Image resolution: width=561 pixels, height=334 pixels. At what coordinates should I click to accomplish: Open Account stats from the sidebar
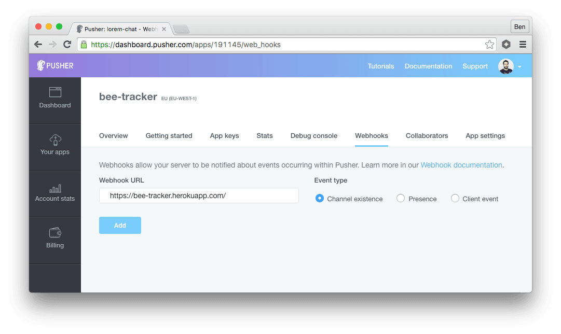click(54, 193)
